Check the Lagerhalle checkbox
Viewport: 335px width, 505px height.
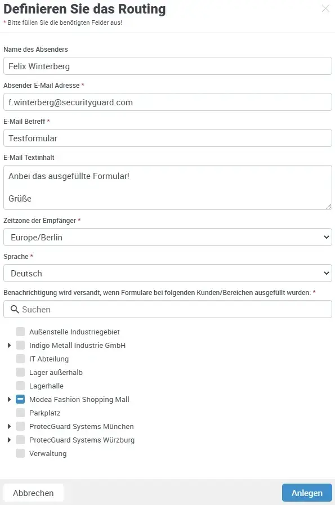20,386
